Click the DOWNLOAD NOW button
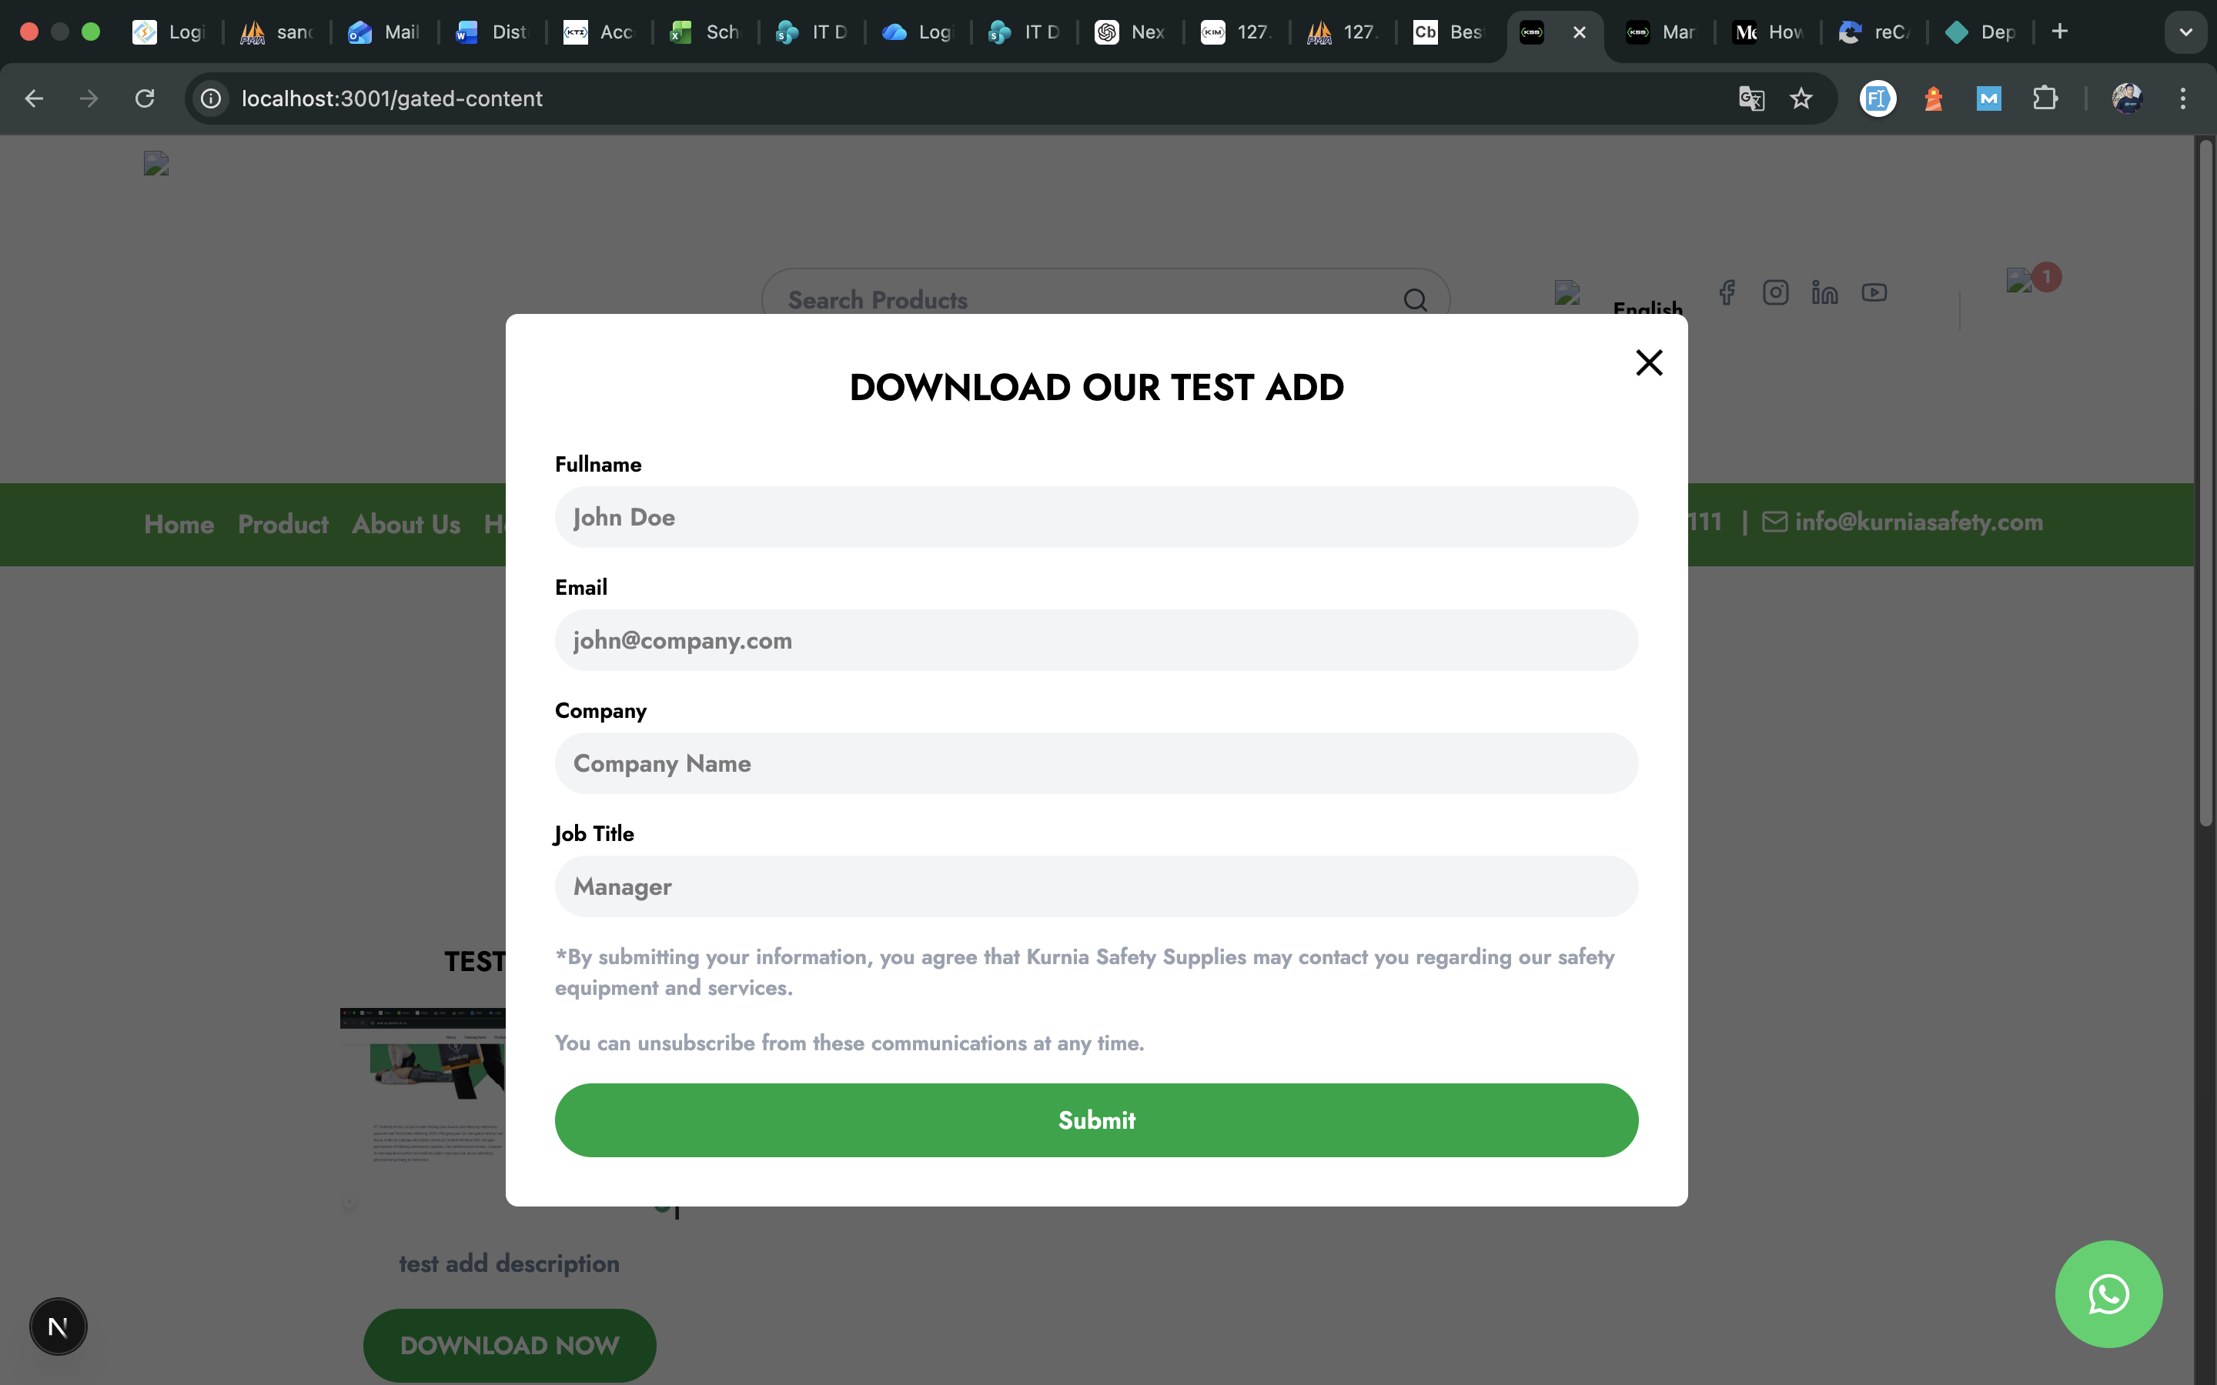Screen dimensions: 2217x1385 click(510, 1345)
